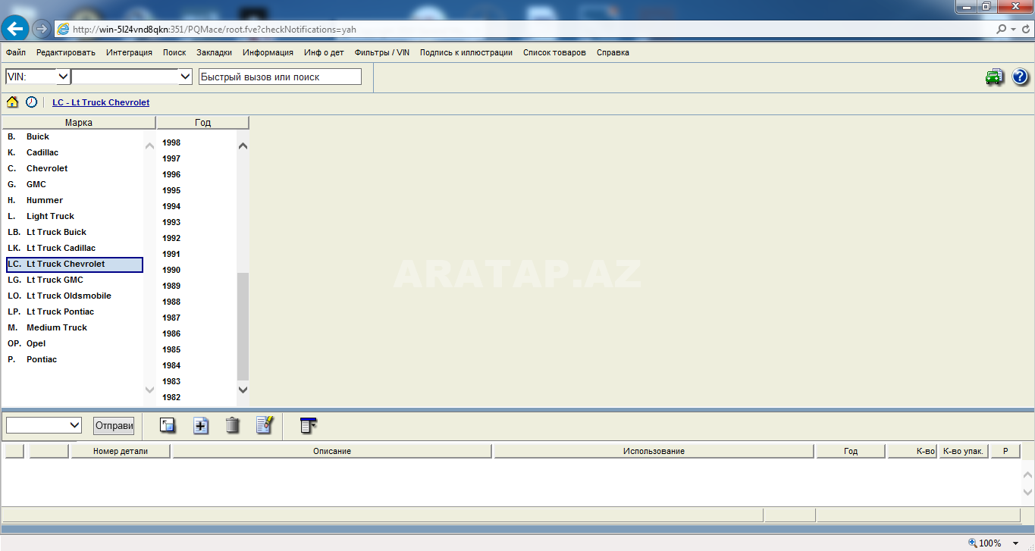The height and width of the screenshot is (551, 1035).
Task: Open the Файл menu
Action: [16, 52]
